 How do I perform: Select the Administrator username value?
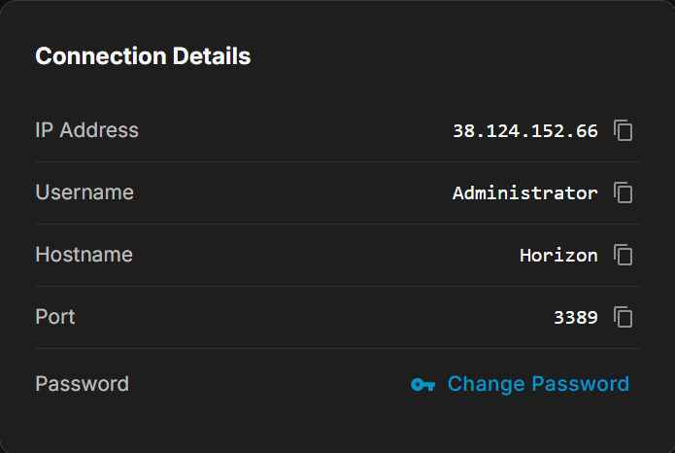coord(525,192)
